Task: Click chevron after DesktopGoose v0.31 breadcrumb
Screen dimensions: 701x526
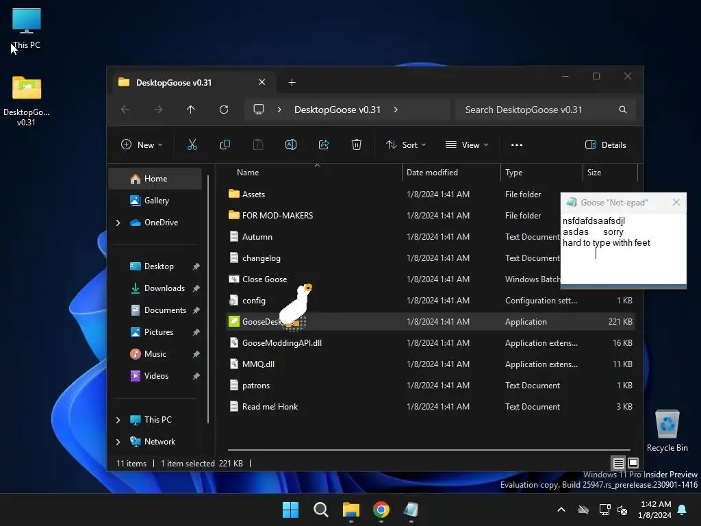Action: (x=396, y=110)
